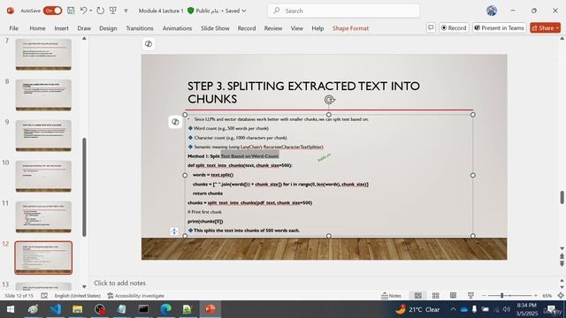The width and height of the screenshot is (566, 318).
Task: Go to previous slide double-arrow button
Action: pyautogui.click(x=562, y=256)
